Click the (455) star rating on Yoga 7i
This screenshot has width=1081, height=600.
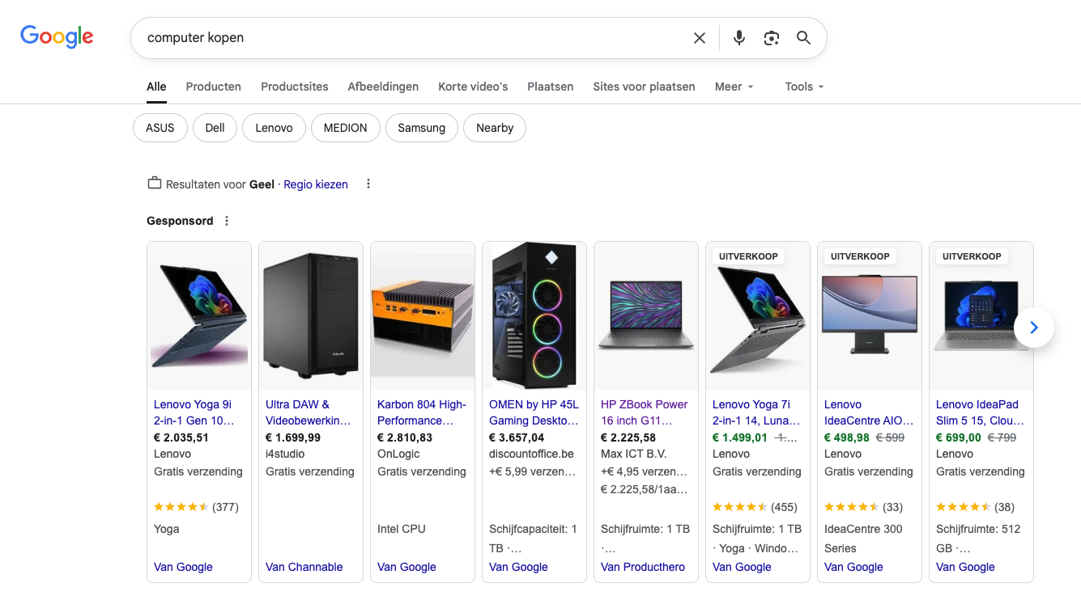coord(755,507)
